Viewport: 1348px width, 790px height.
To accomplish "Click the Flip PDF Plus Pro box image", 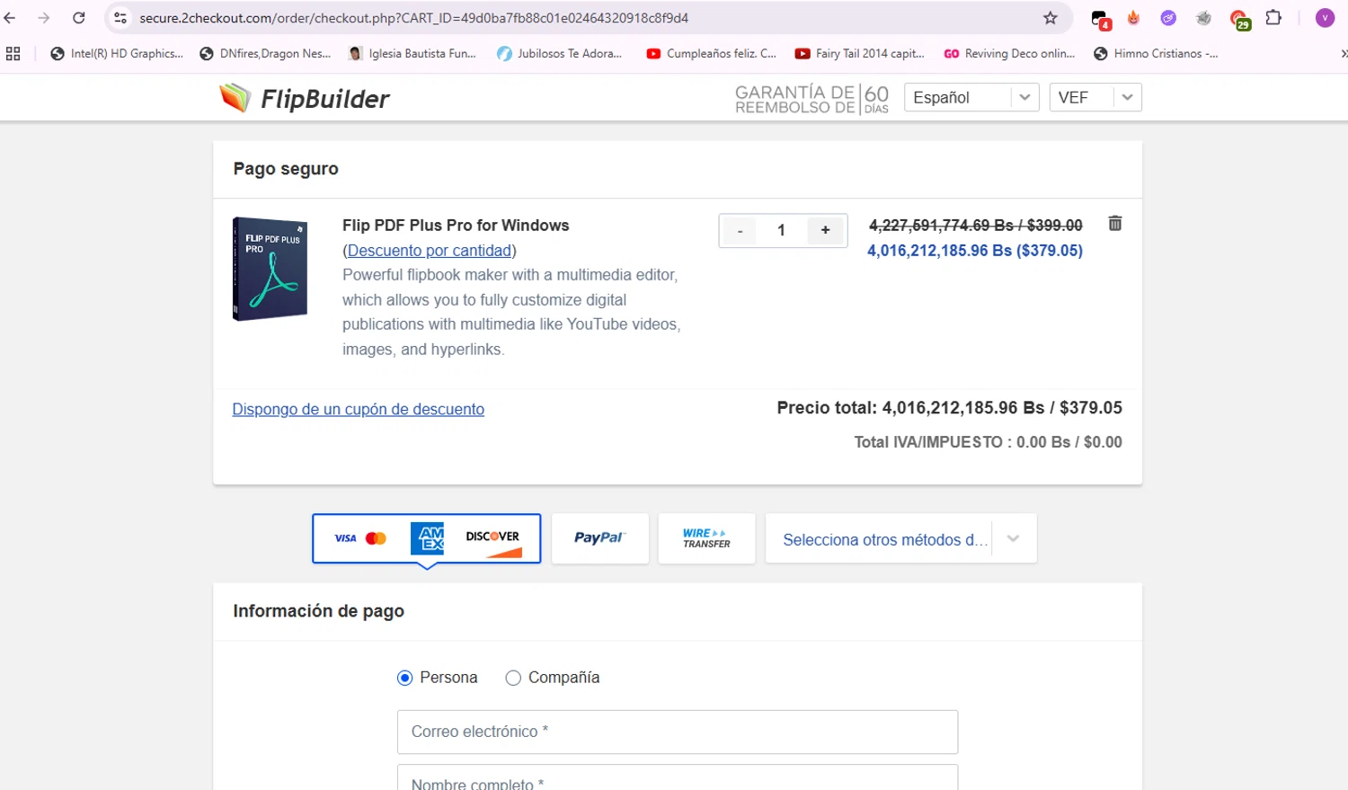I will (x=270, y=269).
